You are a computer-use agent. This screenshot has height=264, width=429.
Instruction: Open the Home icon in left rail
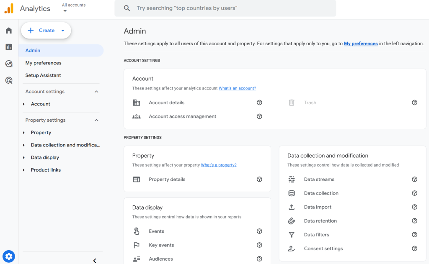[x=9, y=31]
